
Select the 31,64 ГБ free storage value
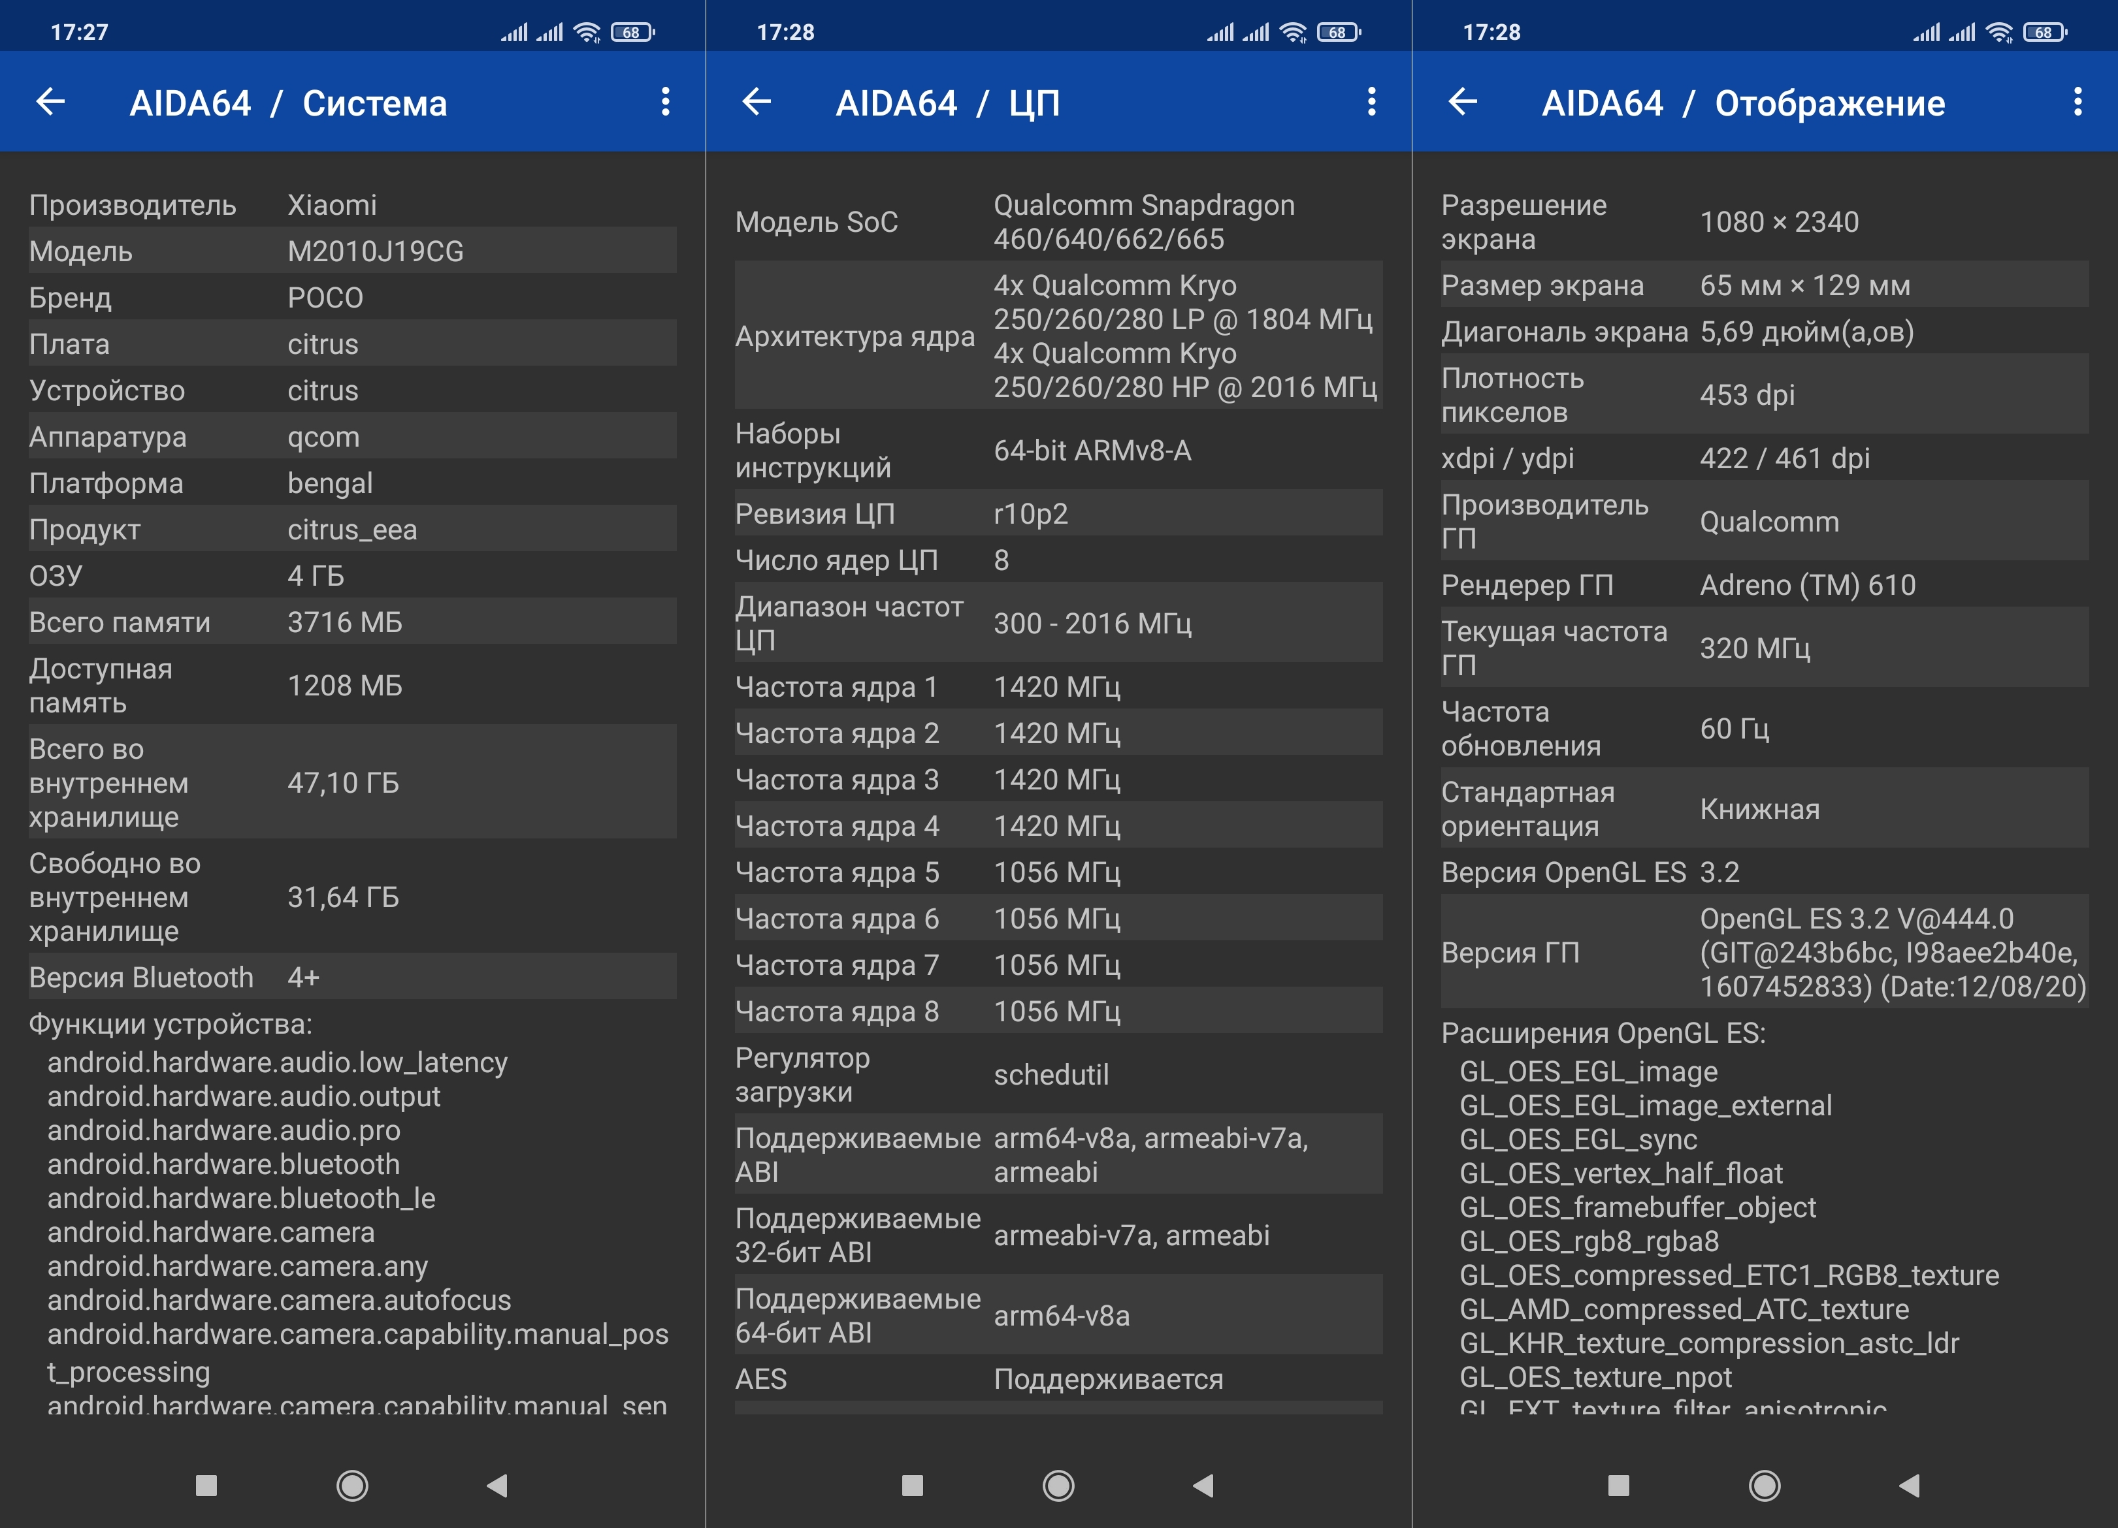pyautogui.click(x=343, y=897)
